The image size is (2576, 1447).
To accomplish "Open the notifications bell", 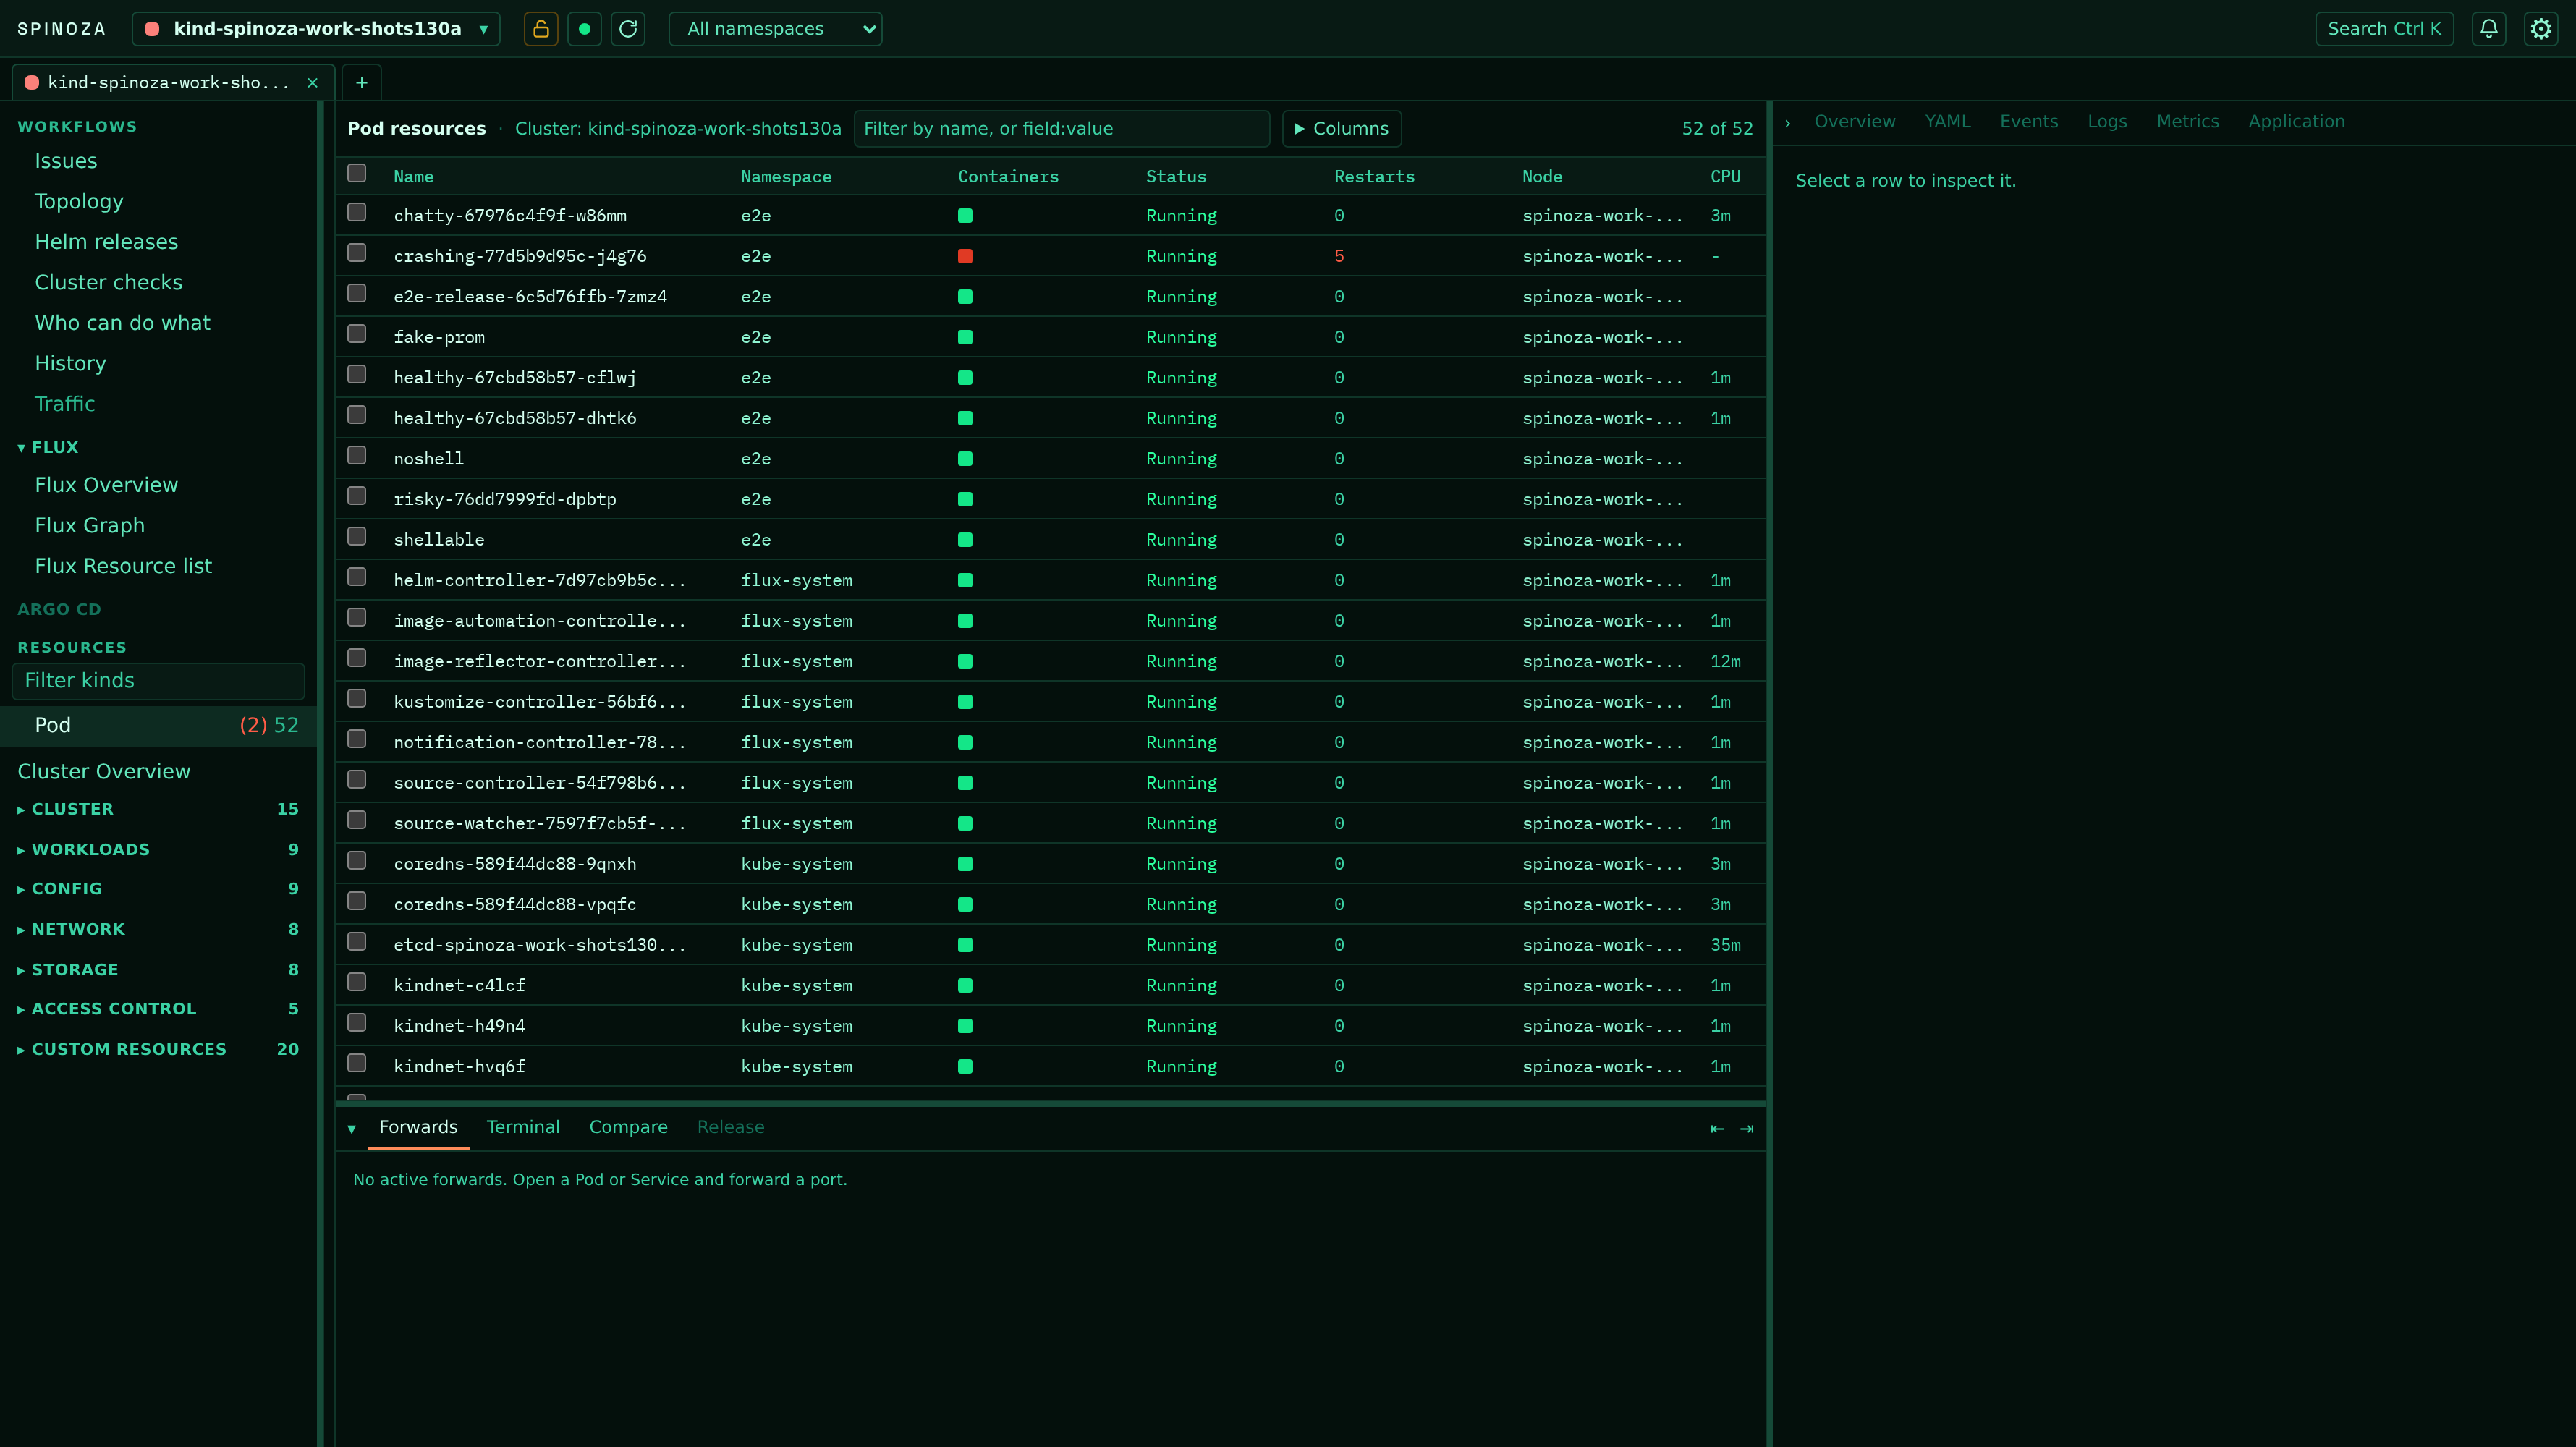I will [x=2489, y=29].
